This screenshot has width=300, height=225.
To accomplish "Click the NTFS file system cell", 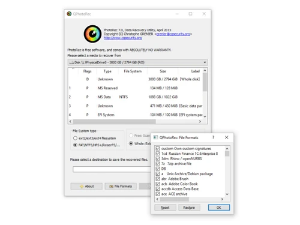I will (124, 97).
